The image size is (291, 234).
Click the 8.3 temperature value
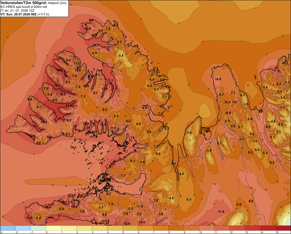272,162
